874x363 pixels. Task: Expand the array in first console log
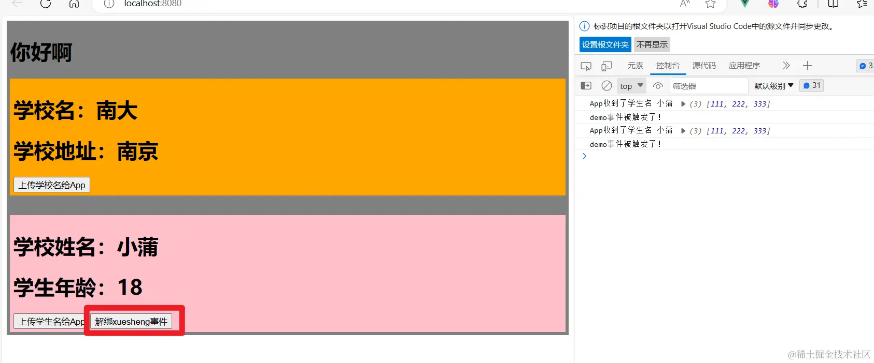tap(683, 104)
